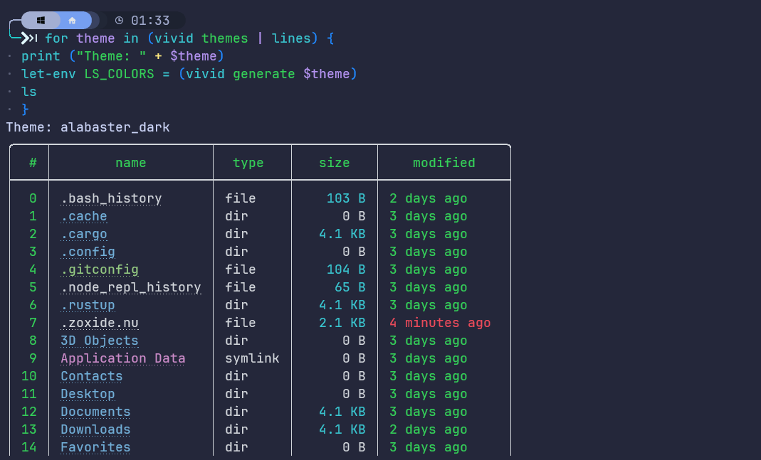Click the name column header

(130, 162)
